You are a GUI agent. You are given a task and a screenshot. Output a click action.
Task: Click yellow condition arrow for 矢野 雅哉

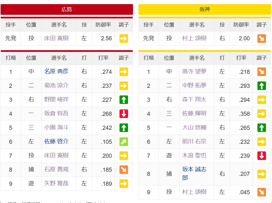coord(124,184)
